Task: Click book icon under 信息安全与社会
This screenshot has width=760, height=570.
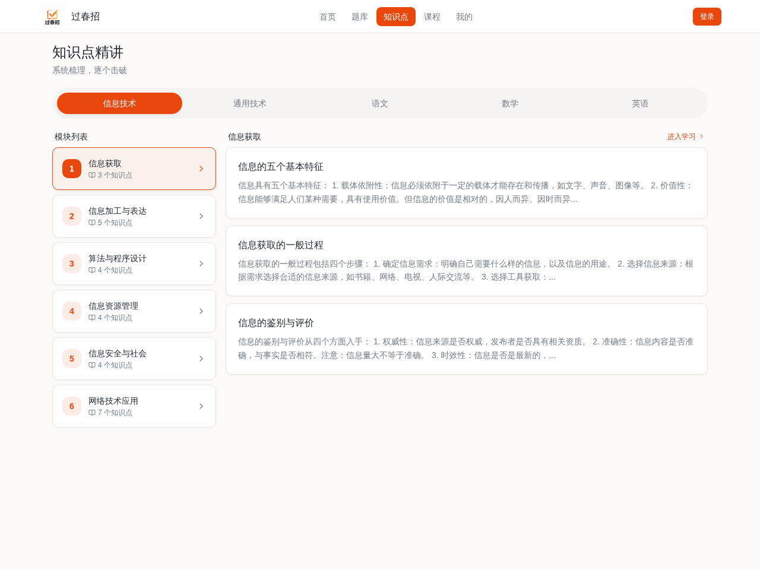Action: click(x=92, y=365)
